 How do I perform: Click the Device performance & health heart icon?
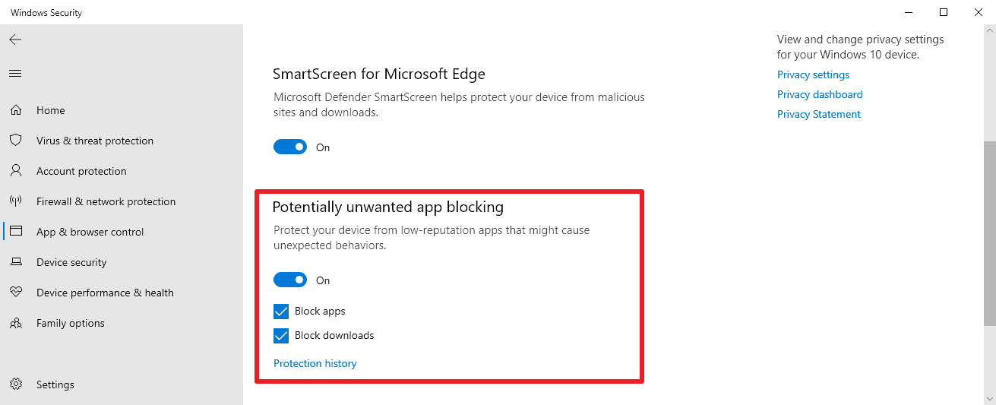(x=15, y=293)
